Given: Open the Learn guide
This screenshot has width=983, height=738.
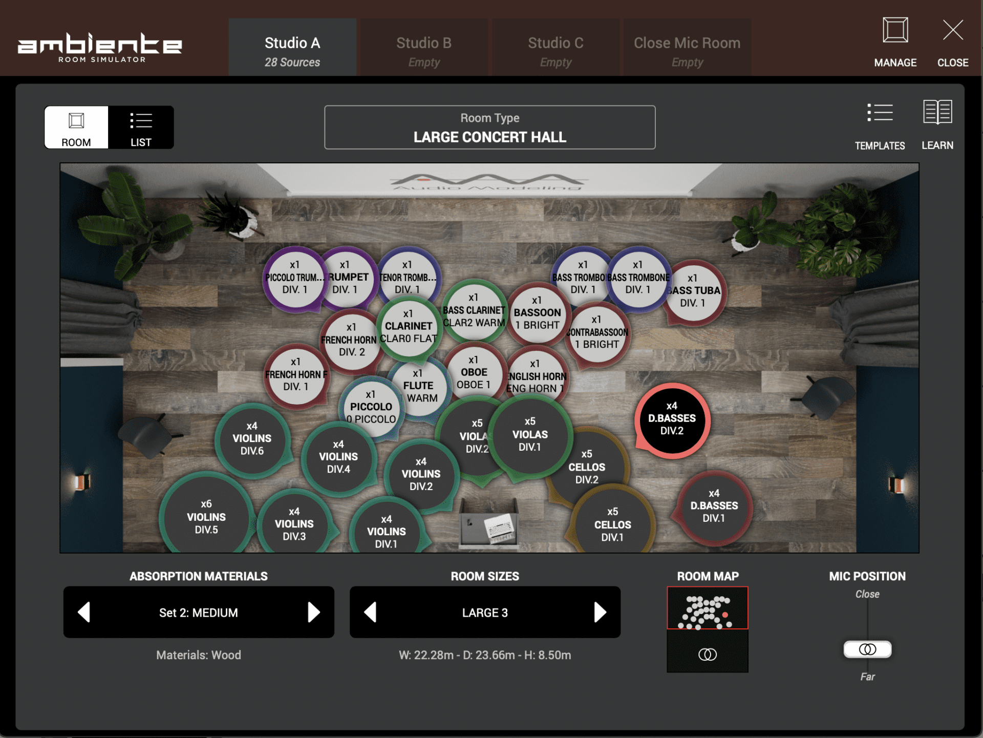Looking at the screenshot, I should point(937,125).
